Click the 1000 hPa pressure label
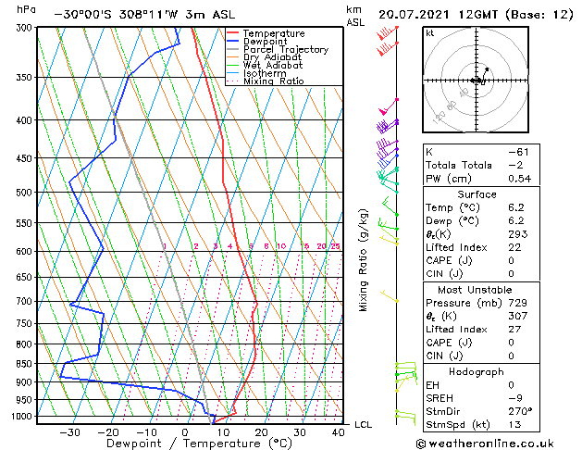Viewport: 582px width, 450px height. [x=22, y=417]
